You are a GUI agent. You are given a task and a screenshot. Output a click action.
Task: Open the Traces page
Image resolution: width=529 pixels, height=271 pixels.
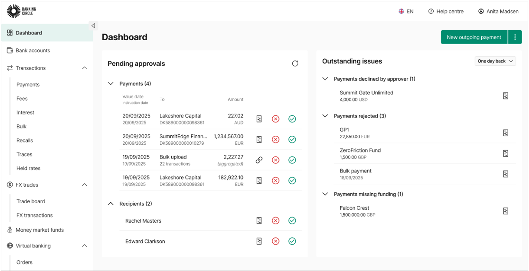click(x=24, y=154)
